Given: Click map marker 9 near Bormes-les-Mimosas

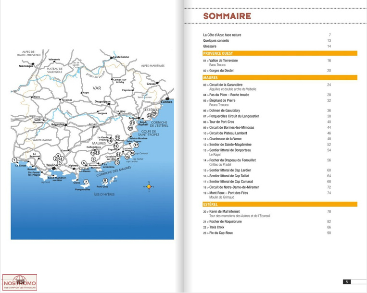Looking at the screenshot, I should click(93, 159).
